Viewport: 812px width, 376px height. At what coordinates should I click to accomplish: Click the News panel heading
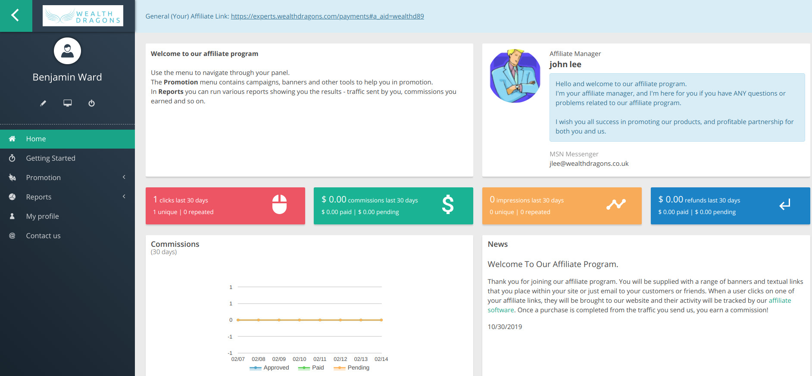click(498, 244)
